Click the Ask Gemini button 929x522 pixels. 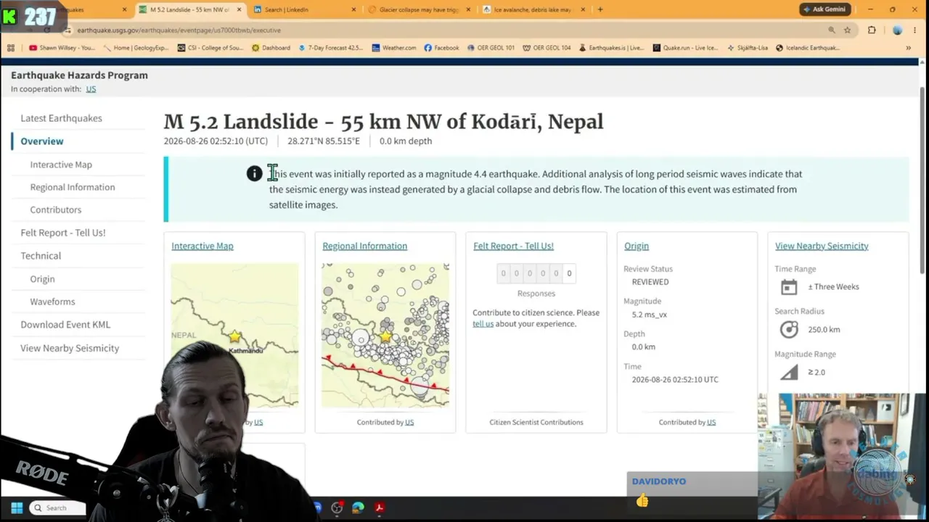pyautogui.click(x=824, y=9)
